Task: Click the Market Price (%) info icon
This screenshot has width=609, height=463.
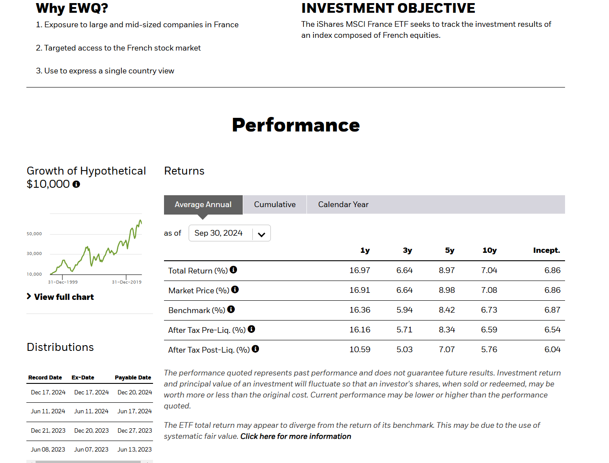Action: click(235, 289)
